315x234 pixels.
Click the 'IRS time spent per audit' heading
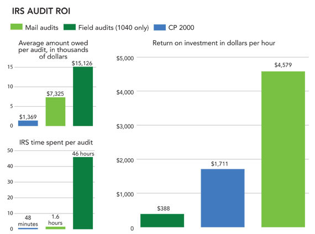click(56, 142)
